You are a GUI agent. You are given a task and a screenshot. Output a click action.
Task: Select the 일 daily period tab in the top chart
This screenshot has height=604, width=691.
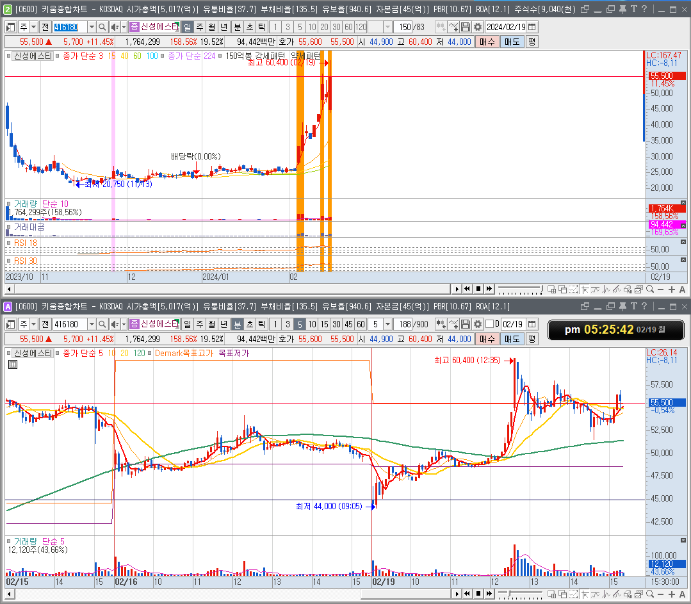[x=188, y=28]
